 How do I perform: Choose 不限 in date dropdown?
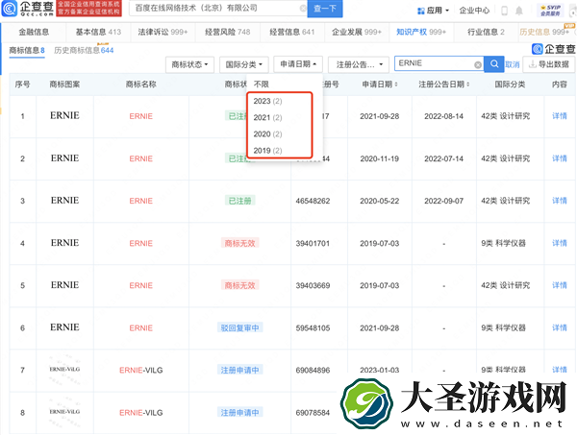pos(262,85)
